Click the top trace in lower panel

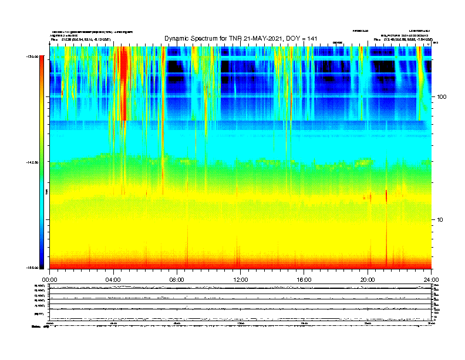[241, 287]
